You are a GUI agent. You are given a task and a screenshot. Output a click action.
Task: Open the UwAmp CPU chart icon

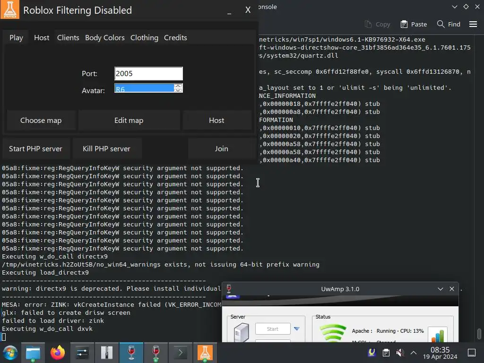point(438,335)
